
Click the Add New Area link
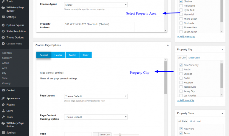click(x=186, y=37)
